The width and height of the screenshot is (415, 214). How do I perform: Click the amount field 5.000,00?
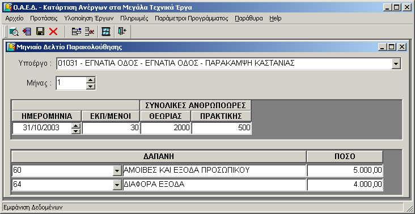click(345, 170)
